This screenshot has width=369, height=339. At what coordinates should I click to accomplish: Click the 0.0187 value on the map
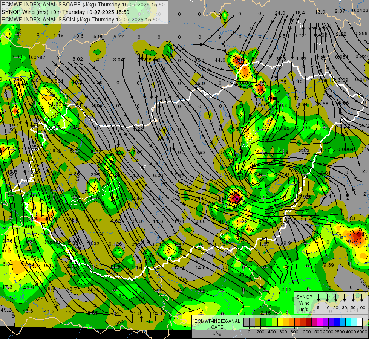[37, 57]
